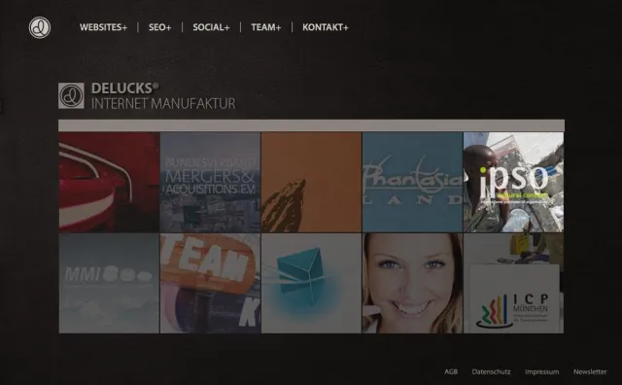Screen dimensions: 622x385
Task: Open Bundesverband Mergers & Acquisitions tile
Action: tap(210, 182)
